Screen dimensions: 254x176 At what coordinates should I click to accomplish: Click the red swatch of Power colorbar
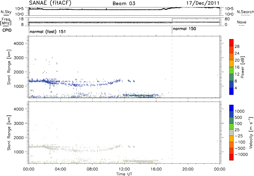pyautogui.click(x=231, y=43)
